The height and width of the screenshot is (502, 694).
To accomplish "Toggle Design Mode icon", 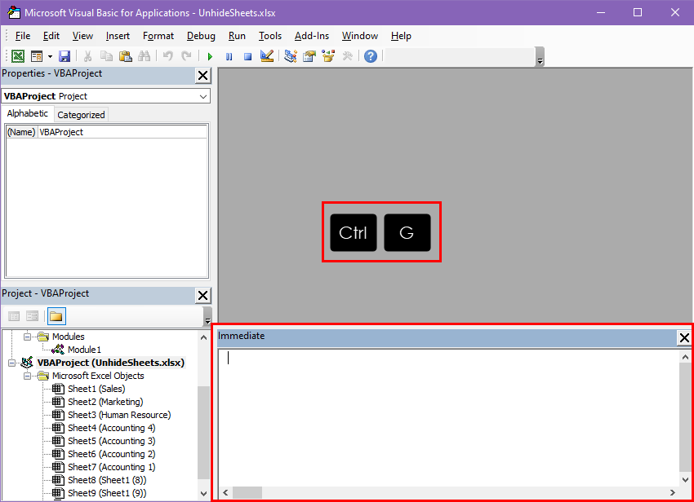I will (x=267, y=56).
